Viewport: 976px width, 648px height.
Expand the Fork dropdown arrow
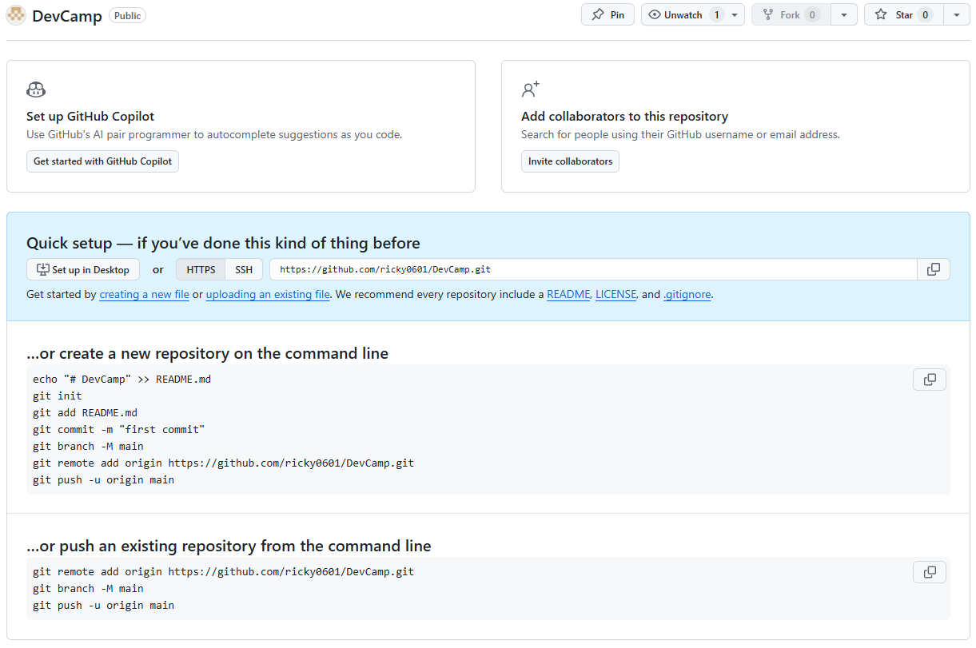[844, 14]
